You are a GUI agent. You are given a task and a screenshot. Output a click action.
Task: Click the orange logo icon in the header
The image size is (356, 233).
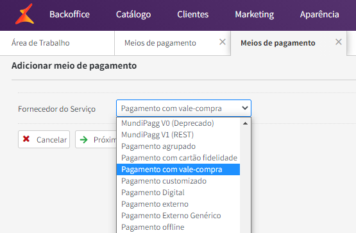[x=25, y=14]
